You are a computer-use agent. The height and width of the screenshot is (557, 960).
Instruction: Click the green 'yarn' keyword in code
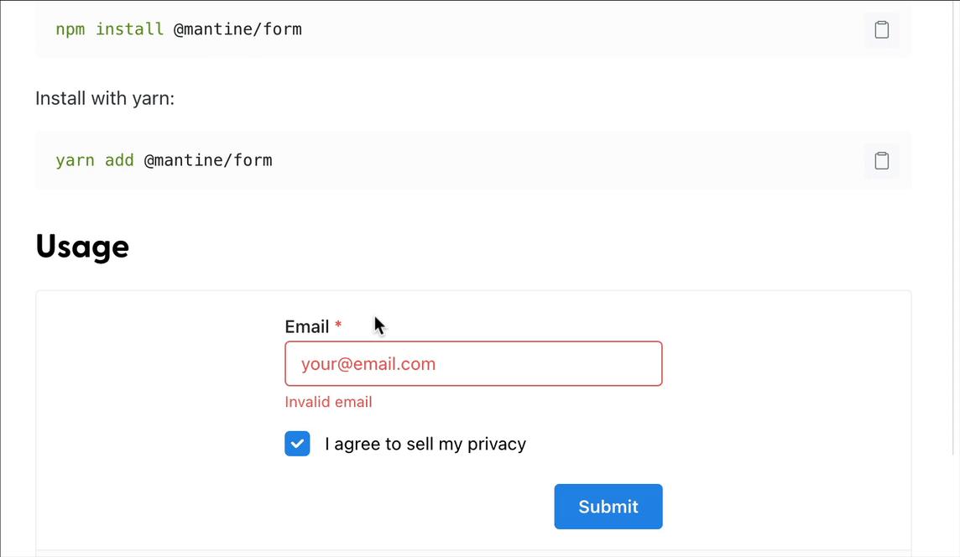[x=75, y=160]
